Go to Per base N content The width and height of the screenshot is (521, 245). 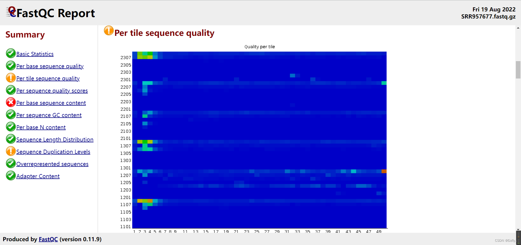41,127
